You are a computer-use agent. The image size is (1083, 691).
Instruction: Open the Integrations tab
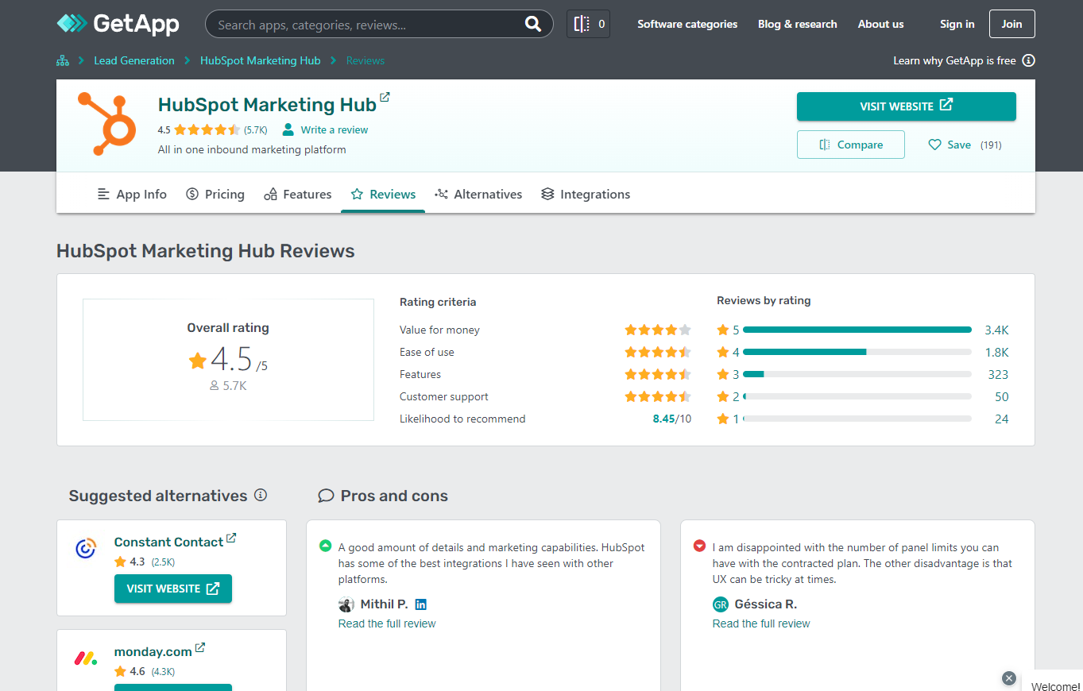coord(586,194)
